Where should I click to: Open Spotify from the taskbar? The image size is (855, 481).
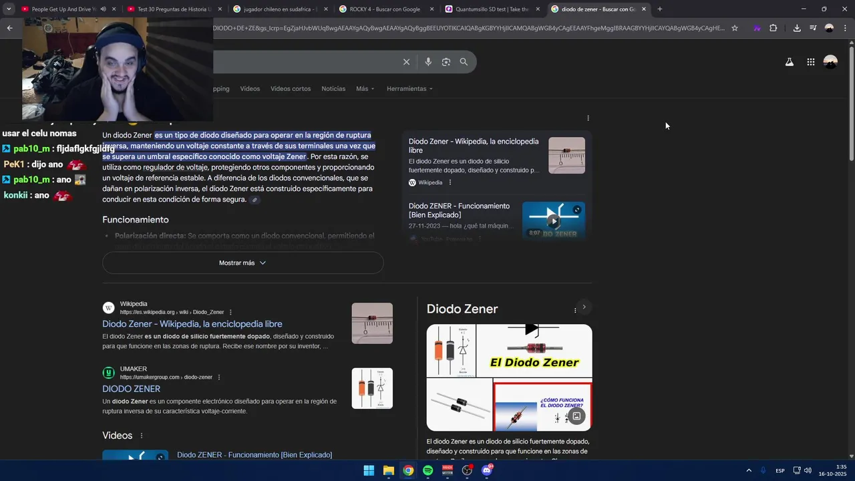pos(428,470)
